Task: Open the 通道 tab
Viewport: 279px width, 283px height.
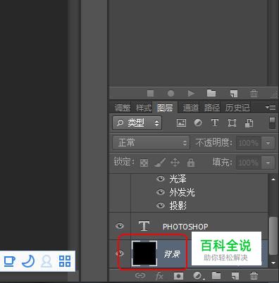Action: (x=191, y=108)
